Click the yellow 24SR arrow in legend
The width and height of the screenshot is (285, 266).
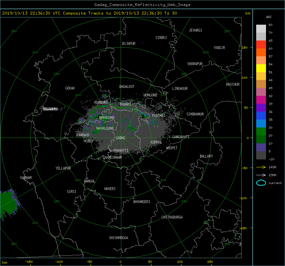pyautogui.click(x=261, y=167)
